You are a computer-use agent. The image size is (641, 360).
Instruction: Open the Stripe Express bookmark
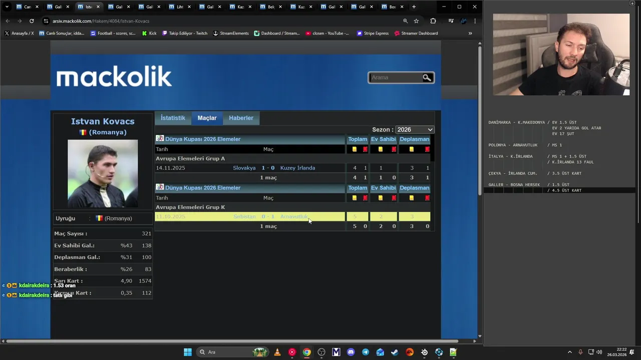373,33
